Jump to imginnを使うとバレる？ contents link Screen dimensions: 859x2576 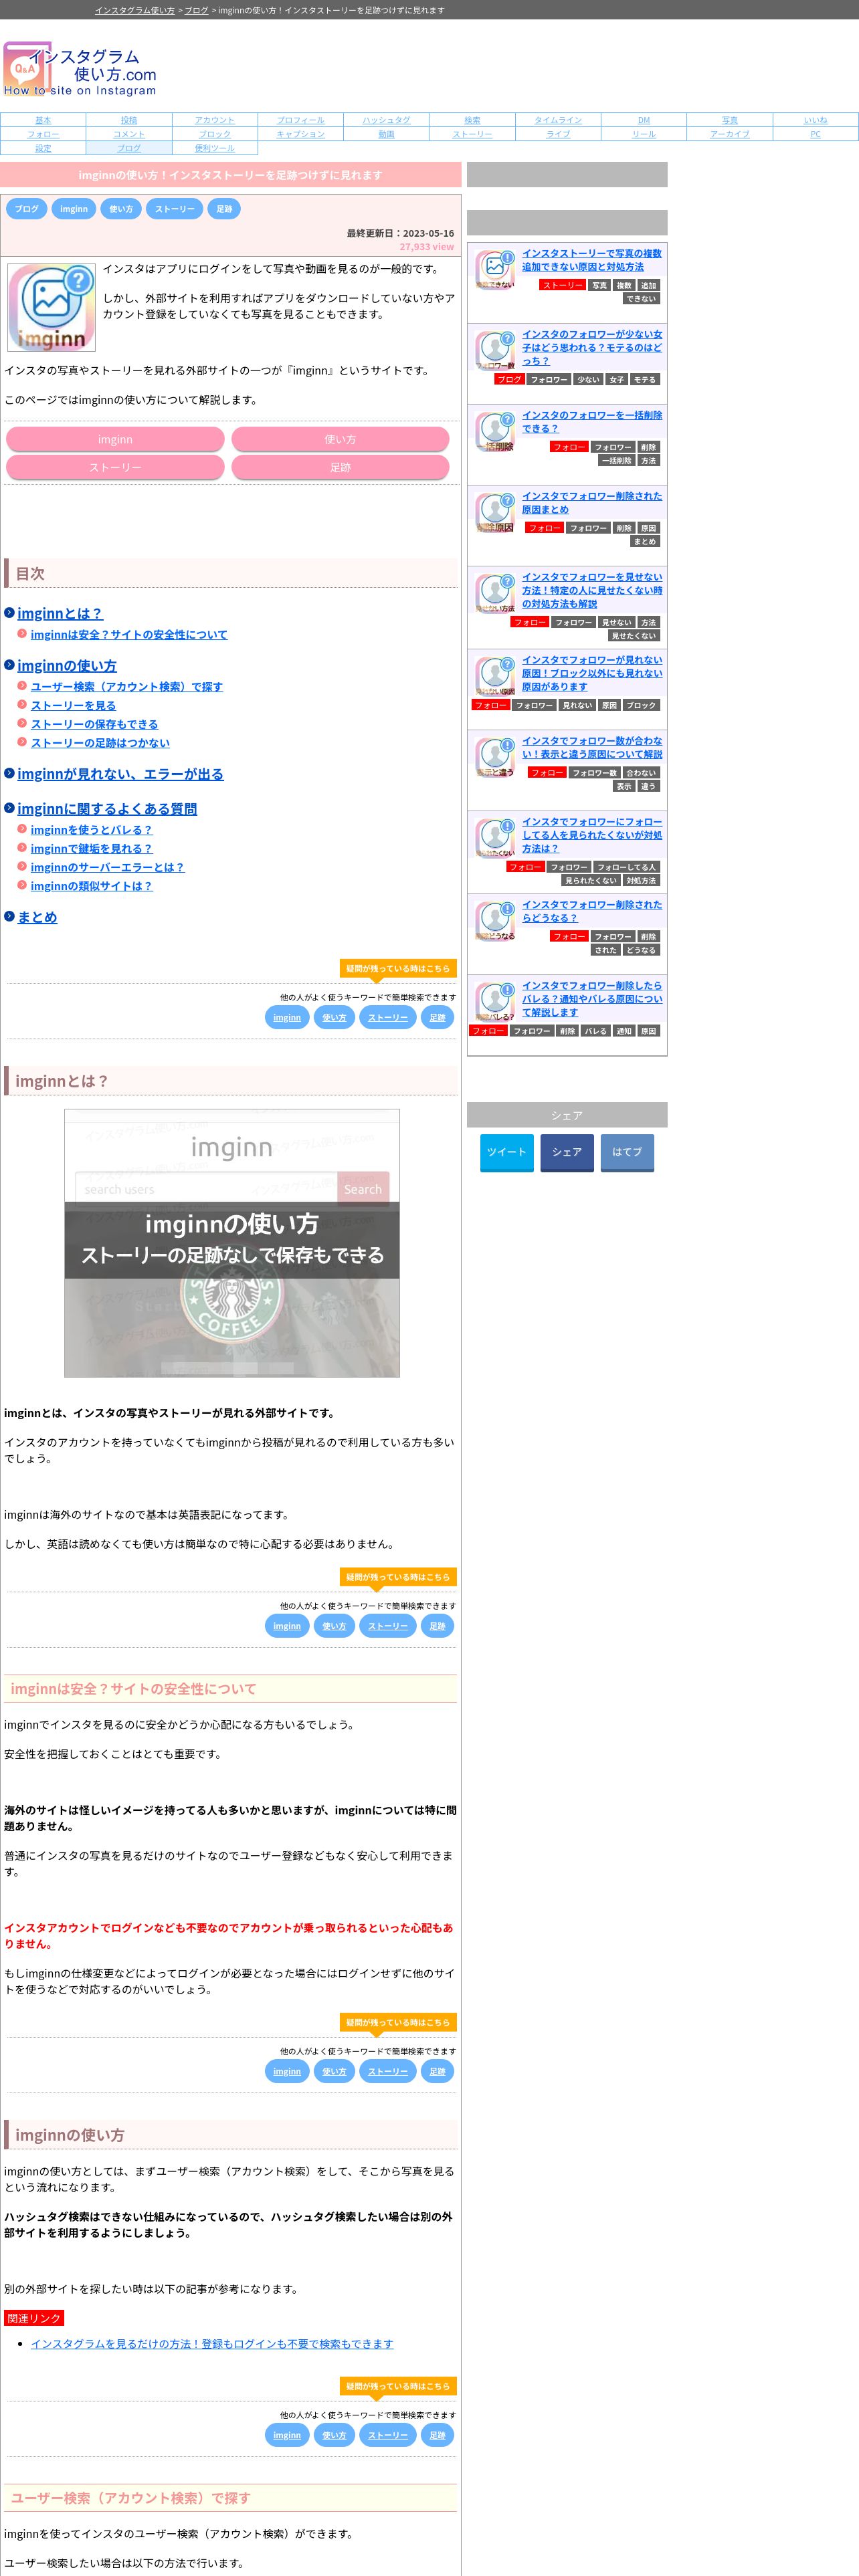(92, 831)
